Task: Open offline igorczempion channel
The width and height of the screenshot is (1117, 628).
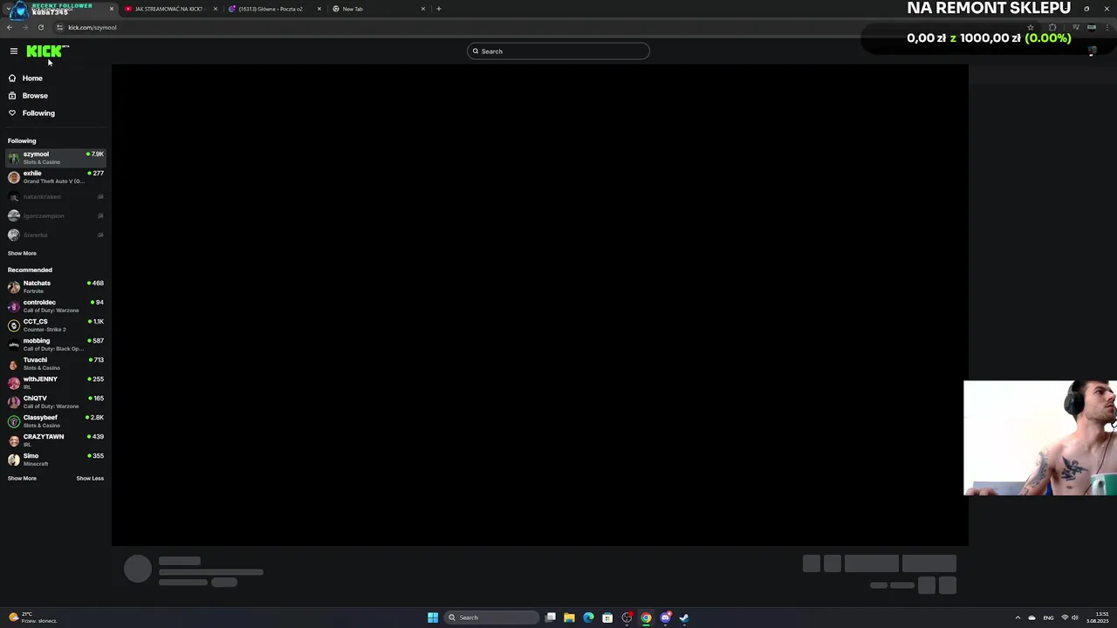Action: tap(56, 216)
